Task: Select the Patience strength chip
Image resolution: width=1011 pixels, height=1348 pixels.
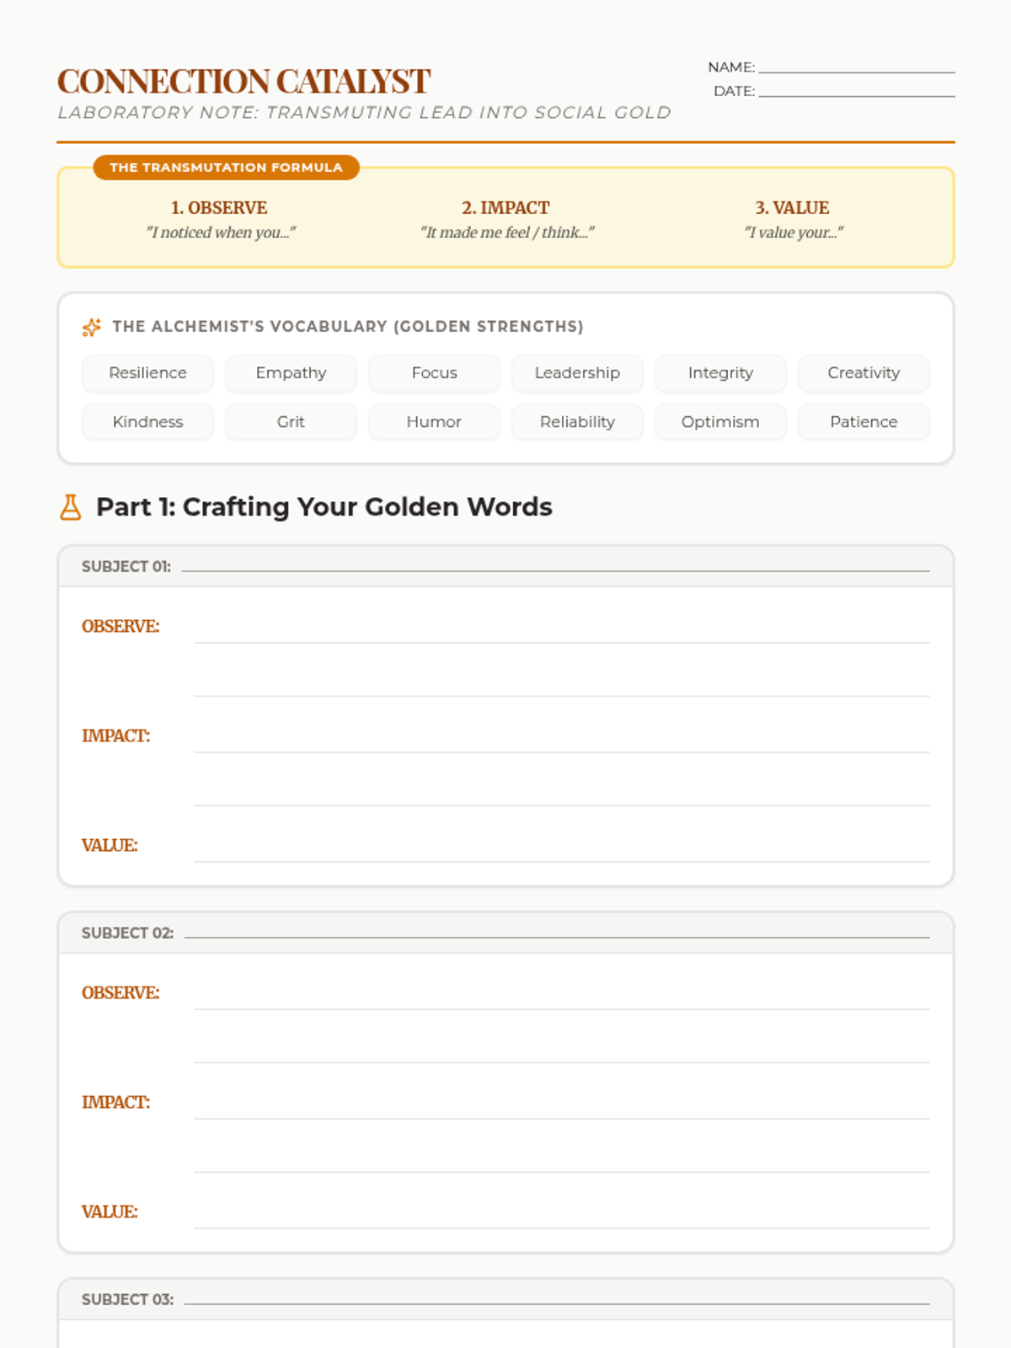Action: [864, 422]
